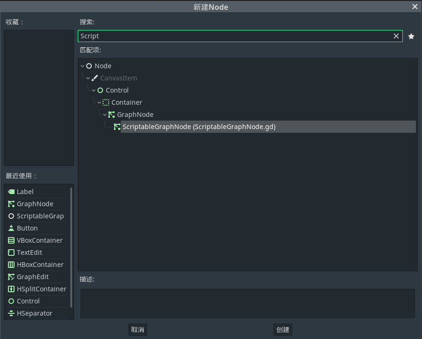Viewport: 422px width, 339px height.
Task: Select the HBoxContainer icon in recent used
Action: [x=10, y=264]
